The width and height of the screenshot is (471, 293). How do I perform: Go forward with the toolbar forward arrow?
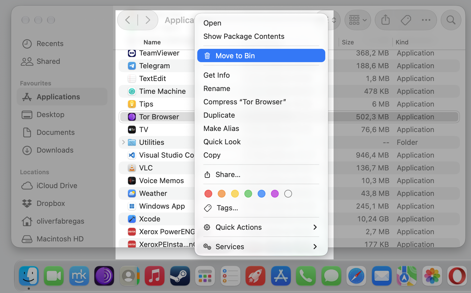[x=148, y=20]
